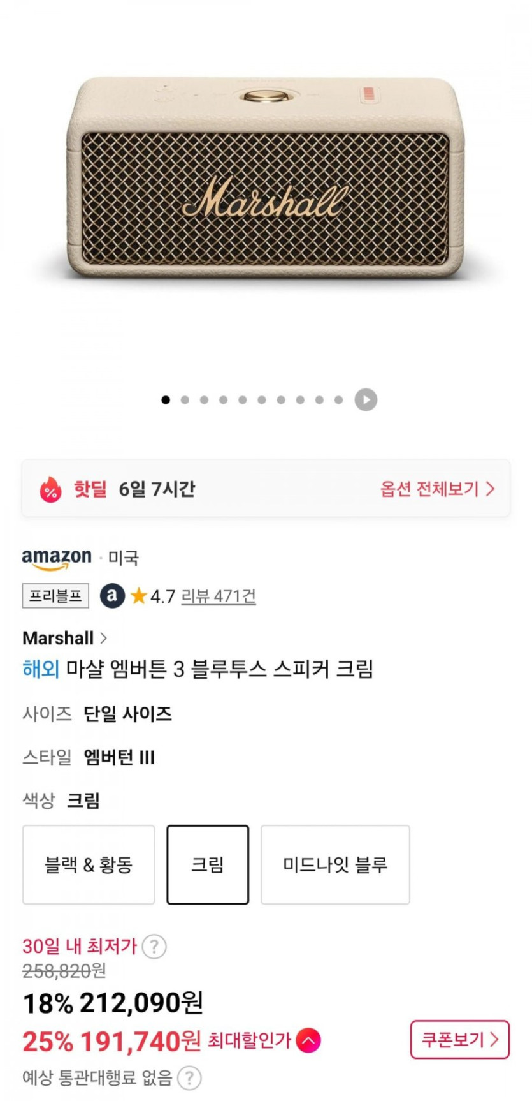Select the 크림 color option
The width and height of the screenshot is (532, 1101).
tap(208, 864)
